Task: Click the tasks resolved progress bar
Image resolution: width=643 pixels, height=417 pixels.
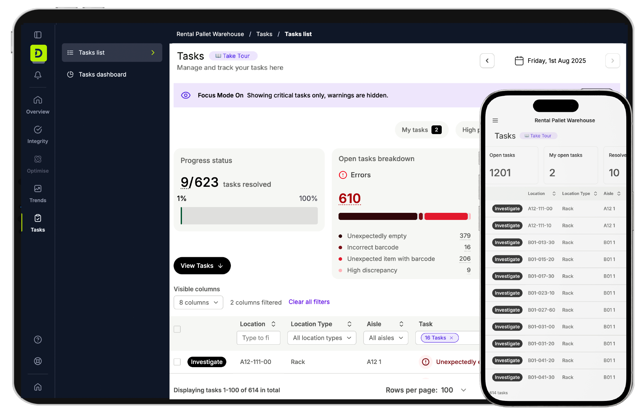Action: point(249,216)
